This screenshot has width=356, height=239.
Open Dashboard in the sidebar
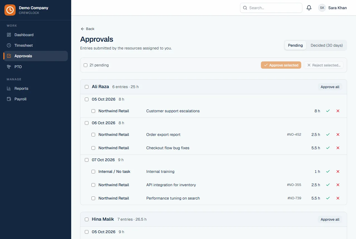click(36, 35)
